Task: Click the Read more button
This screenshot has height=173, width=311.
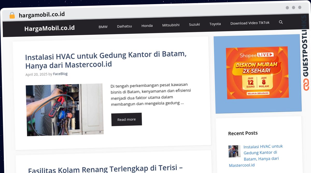Action: pos(126,119)
